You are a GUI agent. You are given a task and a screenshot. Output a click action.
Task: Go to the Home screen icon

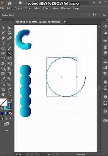pyautogui.click(x=10, y=3)
